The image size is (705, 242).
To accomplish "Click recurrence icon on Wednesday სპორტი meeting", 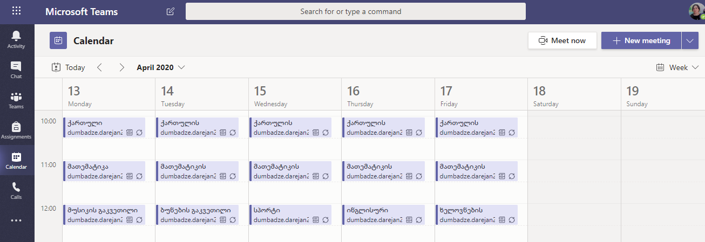I will click(x=326, y=219).
